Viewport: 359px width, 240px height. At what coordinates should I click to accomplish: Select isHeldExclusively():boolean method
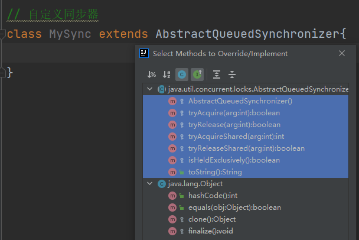[246, 160]
